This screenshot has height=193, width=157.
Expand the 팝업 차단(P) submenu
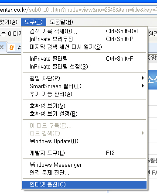coord(84,78)
